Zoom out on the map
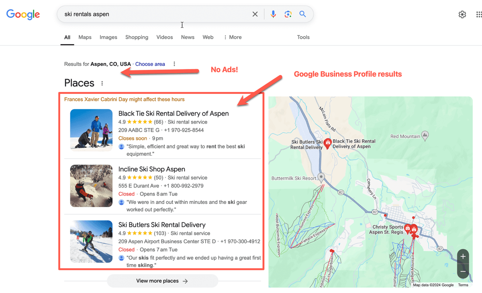 (x=463, y=272)
